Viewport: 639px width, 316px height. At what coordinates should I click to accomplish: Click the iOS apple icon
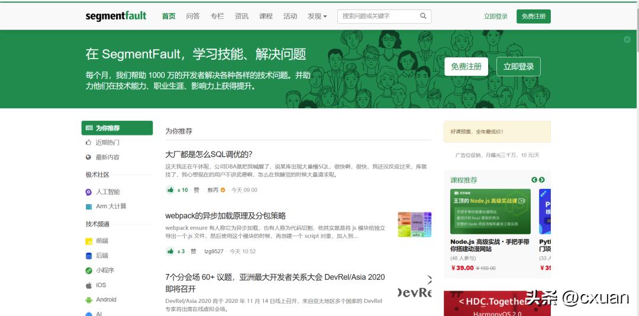pos(88,285)
